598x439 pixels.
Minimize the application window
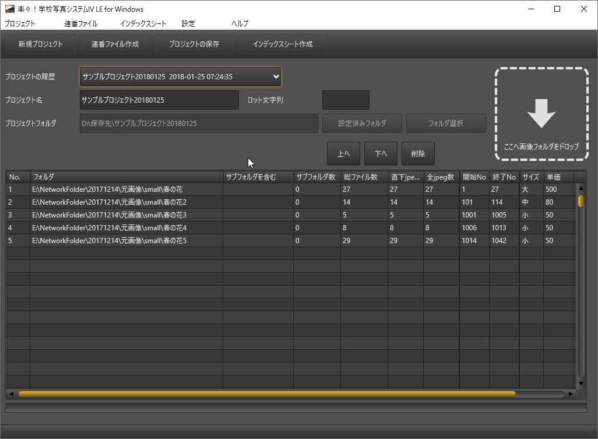[x=530, y=9]
